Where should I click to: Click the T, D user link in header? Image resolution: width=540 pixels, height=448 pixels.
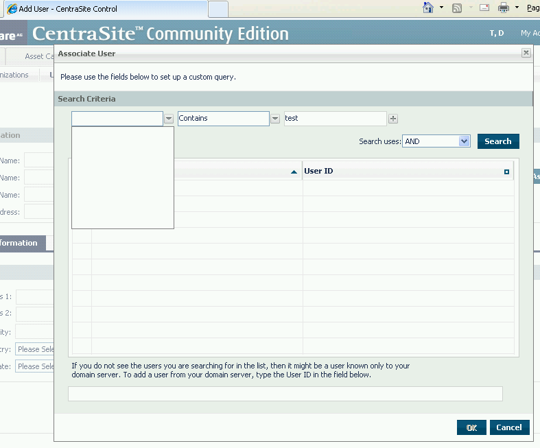click(497, 33)
